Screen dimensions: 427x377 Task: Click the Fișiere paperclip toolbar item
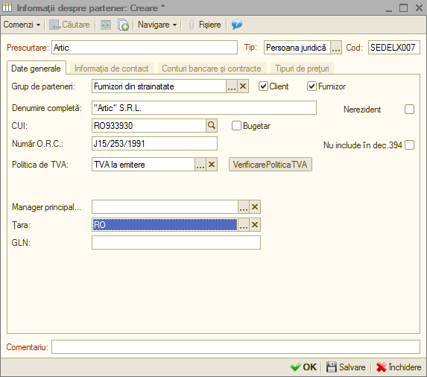click(204, 25)
